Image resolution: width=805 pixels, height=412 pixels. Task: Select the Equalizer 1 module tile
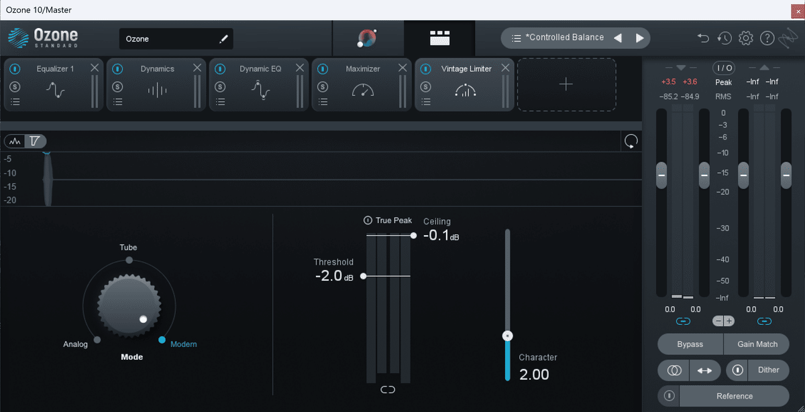(54, 84)
